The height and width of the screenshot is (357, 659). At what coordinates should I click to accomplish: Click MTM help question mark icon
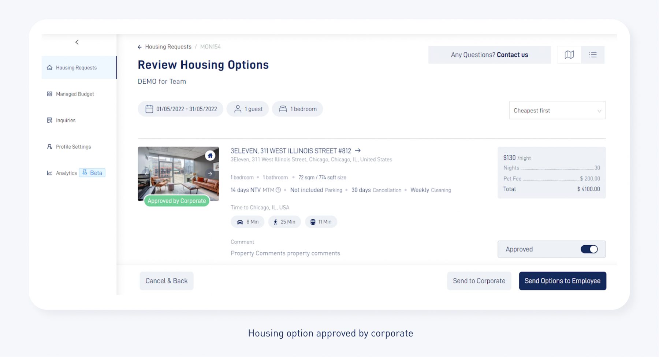278,190
